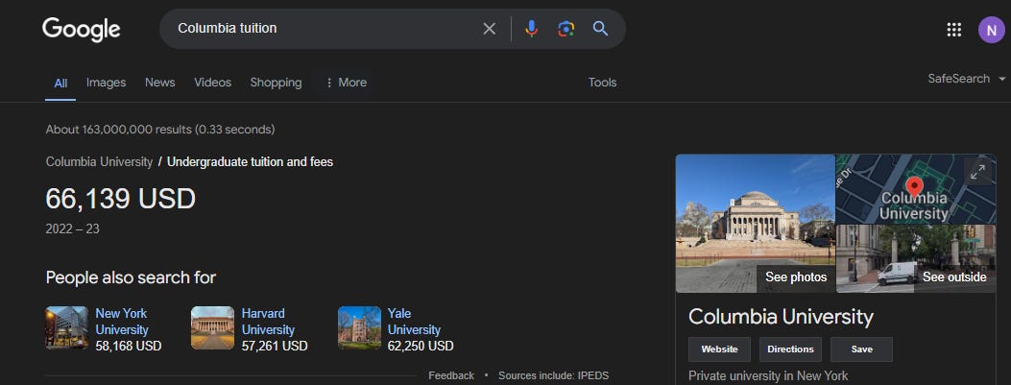1011x385 pixels.
Task: Select the 57,261 USD tuition value
Action: [275, 347]
